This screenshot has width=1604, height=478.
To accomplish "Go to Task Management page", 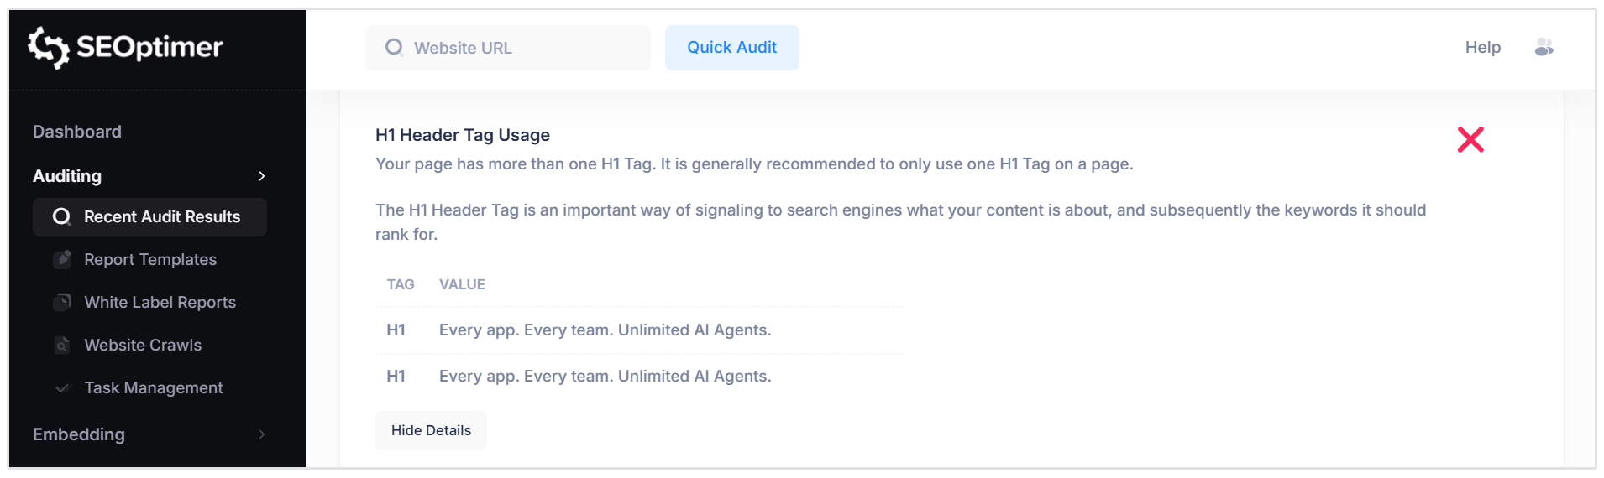I will click(154, 388).
